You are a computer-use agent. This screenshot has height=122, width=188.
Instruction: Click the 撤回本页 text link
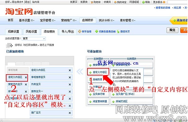(x=125, y=32)
